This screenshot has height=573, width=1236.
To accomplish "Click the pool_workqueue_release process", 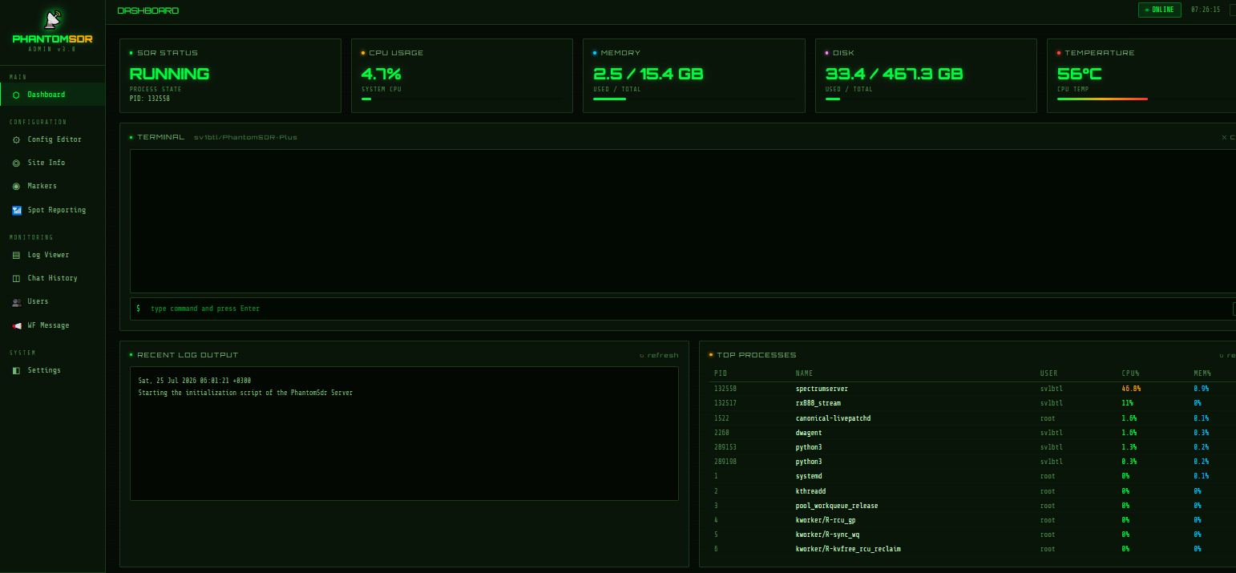I will [x=837, y=506].
